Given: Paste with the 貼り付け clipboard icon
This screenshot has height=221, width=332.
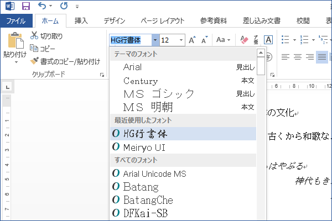Looking at the screenshot, I should coord(15,40).
